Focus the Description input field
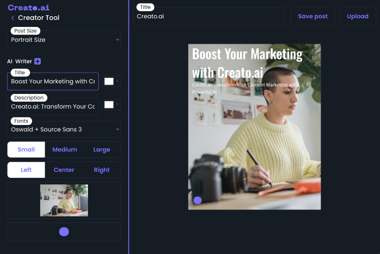The height and width of the screenshot is (254, 380). tap(53, 106)
